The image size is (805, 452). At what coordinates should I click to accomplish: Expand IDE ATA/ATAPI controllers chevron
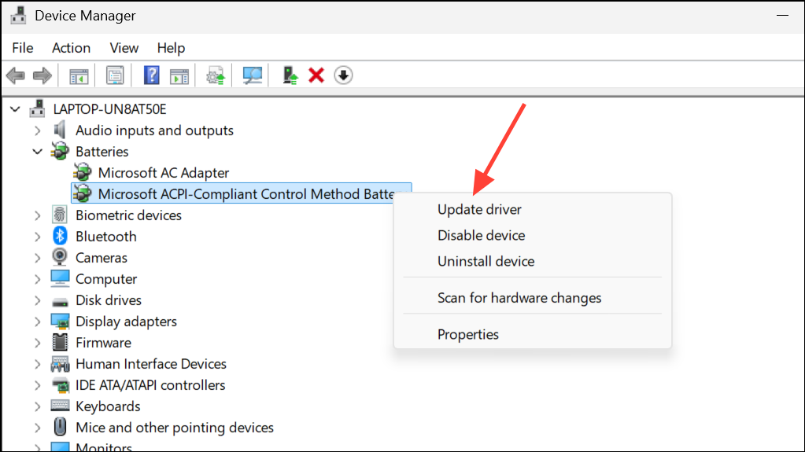38,385
